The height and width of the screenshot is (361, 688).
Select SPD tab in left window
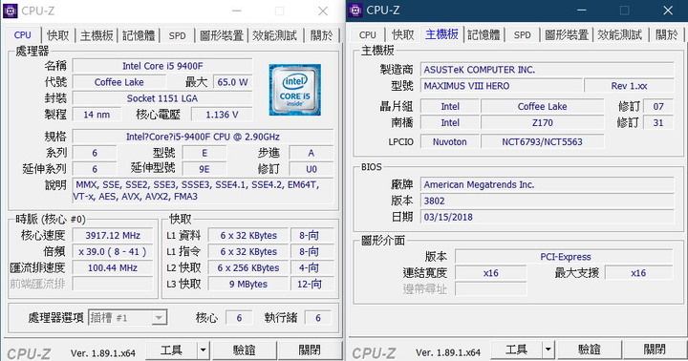(178, 35)
